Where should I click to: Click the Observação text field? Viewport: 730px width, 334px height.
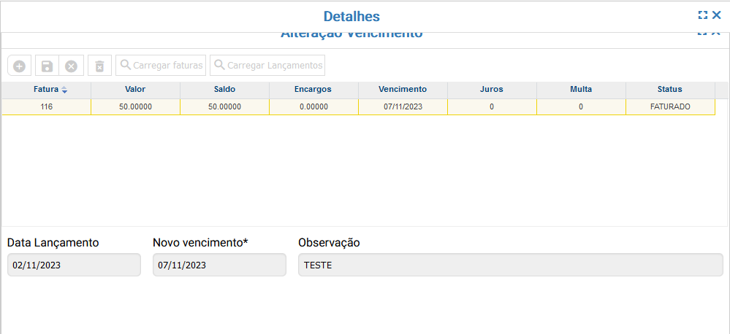coord(510,265)
